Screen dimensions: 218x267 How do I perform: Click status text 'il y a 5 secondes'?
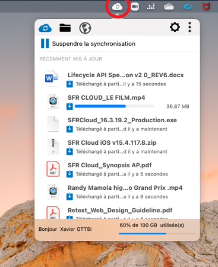coord(148,174)
